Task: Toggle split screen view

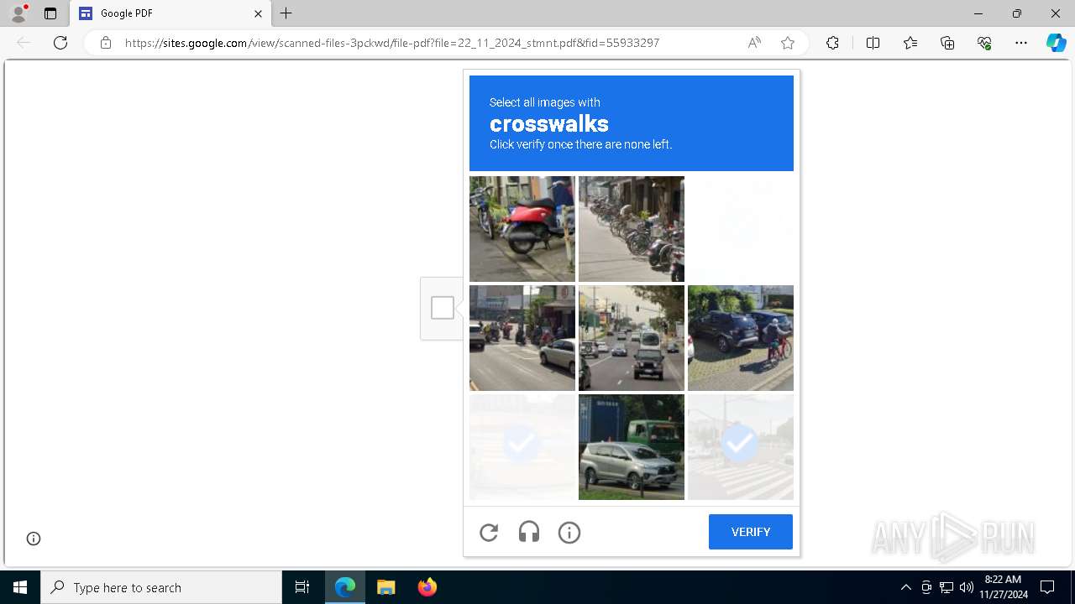Action: (873, 43)
